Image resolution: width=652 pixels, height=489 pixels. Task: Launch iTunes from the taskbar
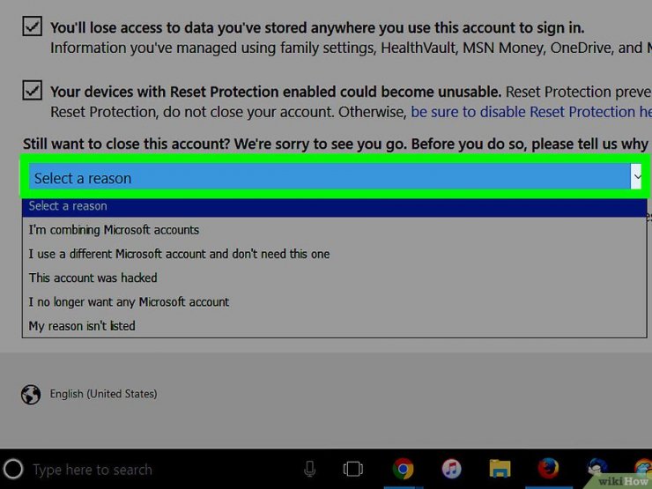[x=451, y=469]
